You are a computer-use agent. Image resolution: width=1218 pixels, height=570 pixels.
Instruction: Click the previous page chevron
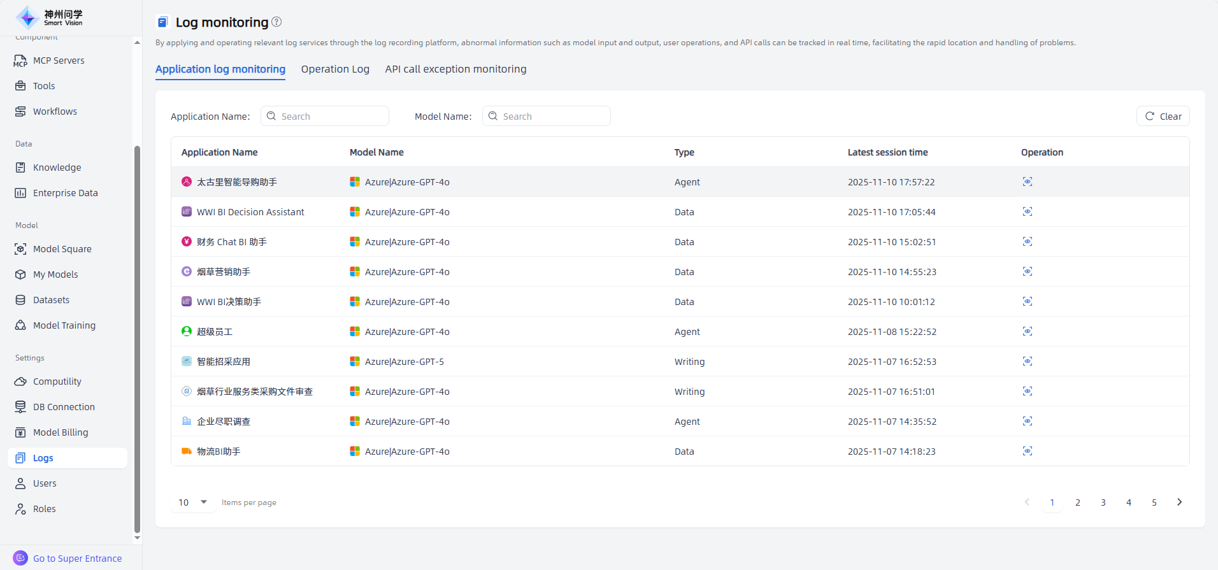pyautogui.click(x=1027, y=502)
